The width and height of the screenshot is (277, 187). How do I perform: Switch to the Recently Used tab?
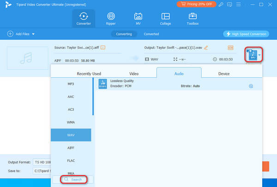(89, 74)
